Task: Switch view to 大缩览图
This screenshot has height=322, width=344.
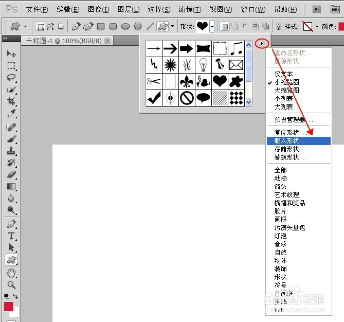Action: [x=299, y=91]
